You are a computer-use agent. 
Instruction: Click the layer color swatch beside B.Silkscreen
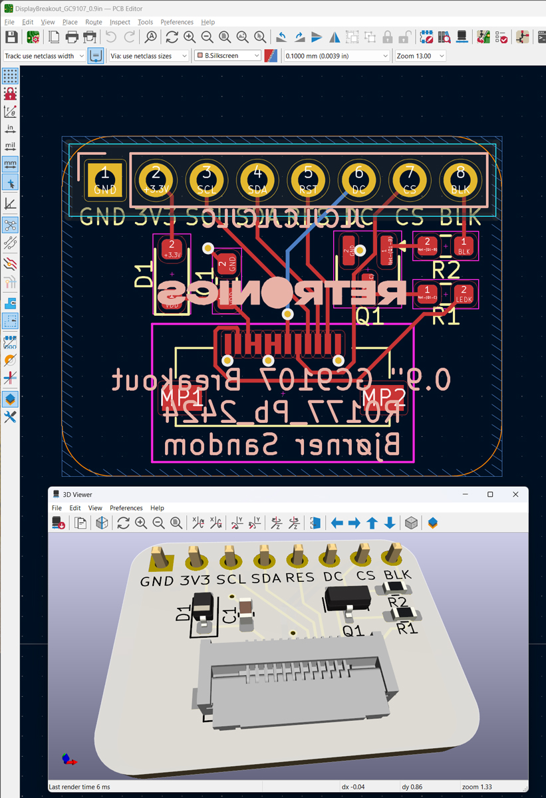click(269, 56)
